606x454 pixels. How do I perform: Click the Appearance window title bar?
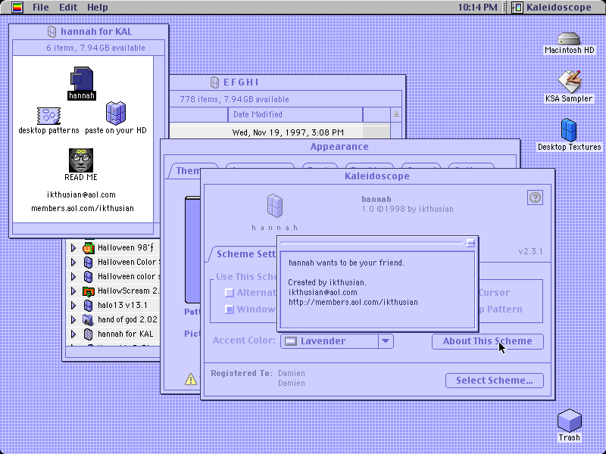click(339, 147)
